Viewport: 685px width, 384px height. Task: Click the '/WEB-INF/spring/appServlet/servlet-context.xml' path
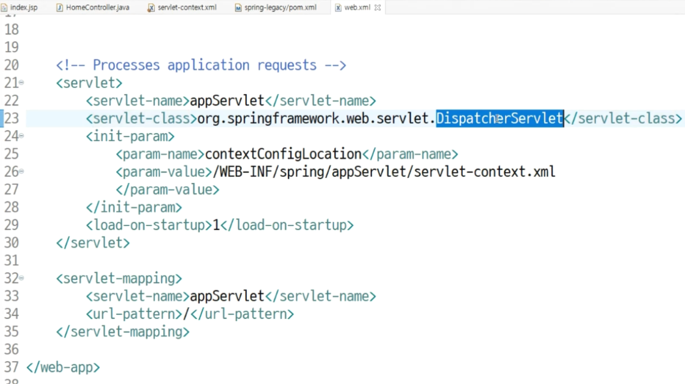point(384,172)
